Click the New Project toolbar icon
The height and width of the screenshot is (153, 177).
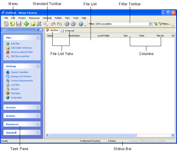[x=6, y=24]
